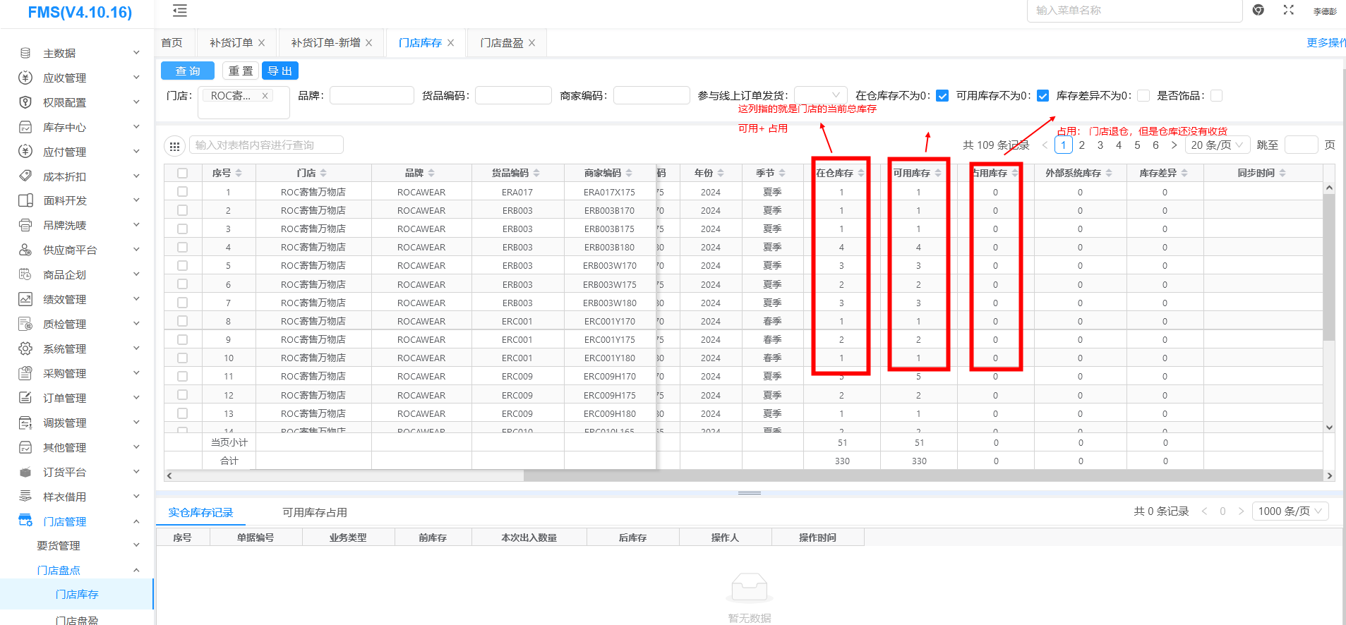Viewport: 1346px width, 625px height.
Task: Click the 库存中心 sidebar icon
Action: click(x=25, y=127)
